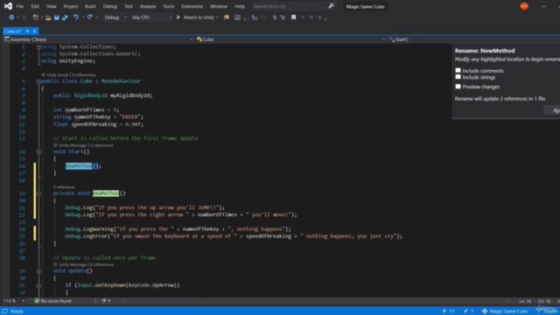Image resolution: width=560 pixels, height=315 pixels.
Task: Click the uncomment selected lines icon
Action: (282, 17)
